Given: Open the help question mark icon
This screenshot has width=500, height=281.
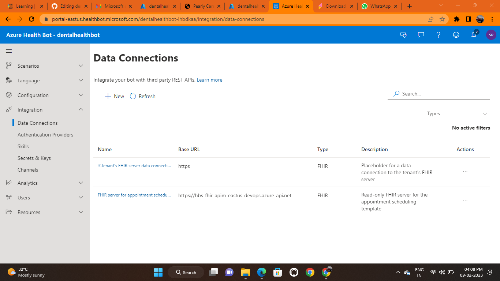Looking at the screenshot, I should [x=439, y=35].
